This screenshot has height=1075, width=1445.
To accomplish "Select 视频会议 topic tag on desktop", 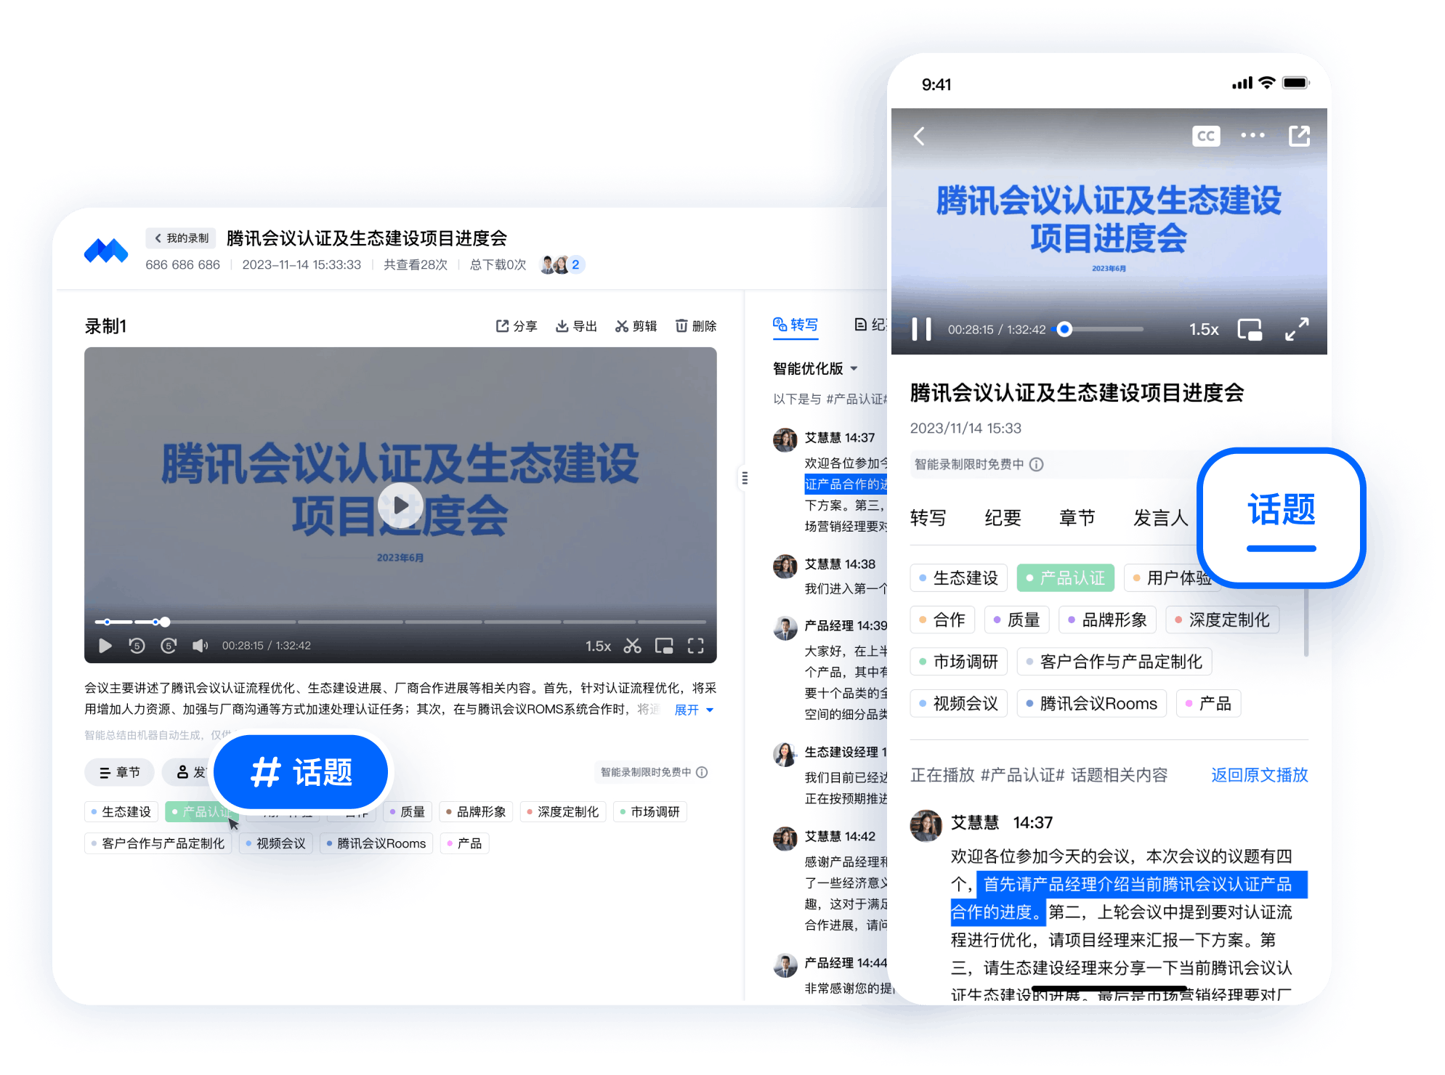I will coord(275,843).
